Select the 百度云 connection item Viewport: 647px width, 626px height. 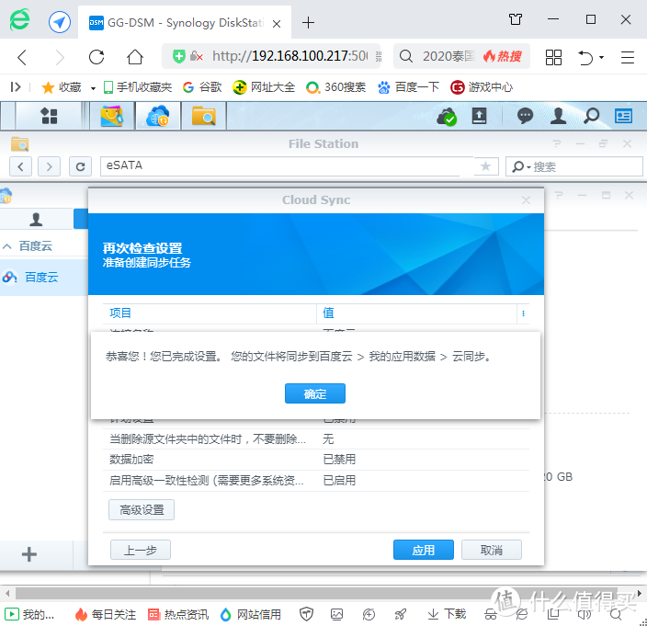coord(41,278)
